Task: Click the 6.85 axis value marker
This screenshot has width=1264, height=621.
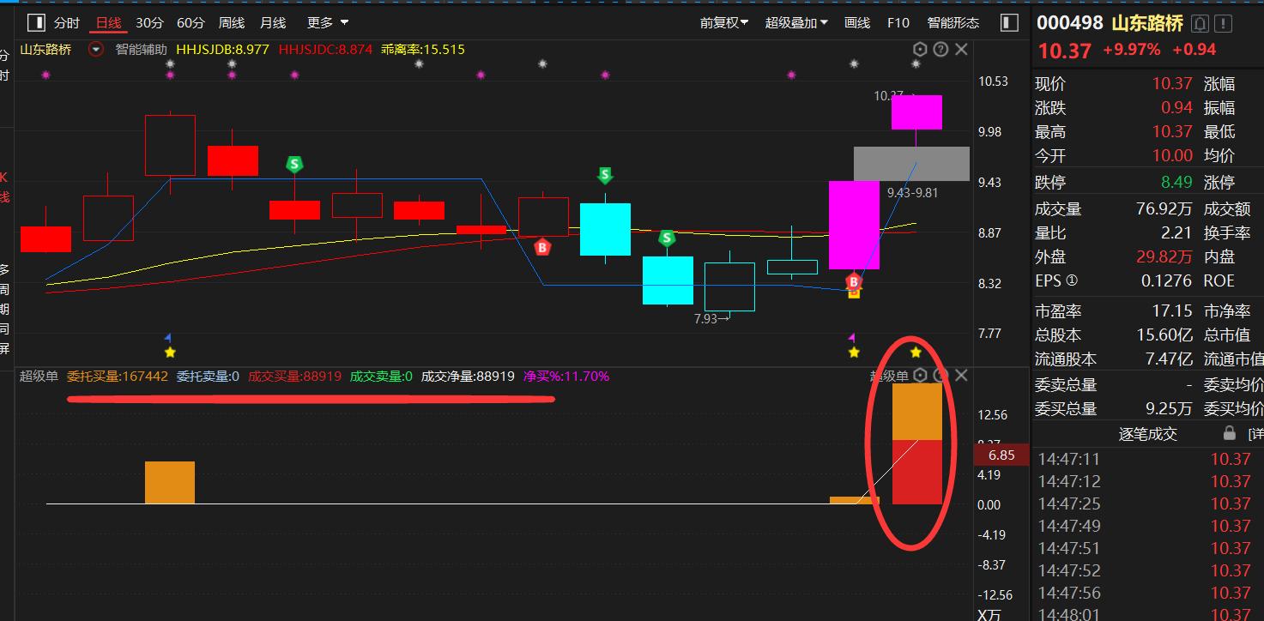Action: point(1001,455)
